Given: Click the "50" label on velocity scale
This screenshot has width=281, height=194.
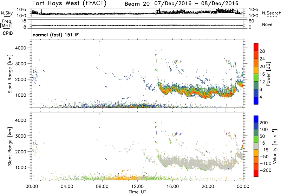Looking at the screenshot, I should pyautogui.click(x=262, y=136).
